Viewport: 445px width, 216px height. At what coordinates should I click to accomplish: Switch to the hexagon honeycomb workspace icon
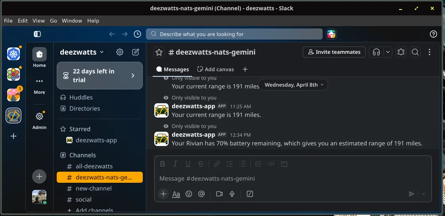[x=13, y=74]
